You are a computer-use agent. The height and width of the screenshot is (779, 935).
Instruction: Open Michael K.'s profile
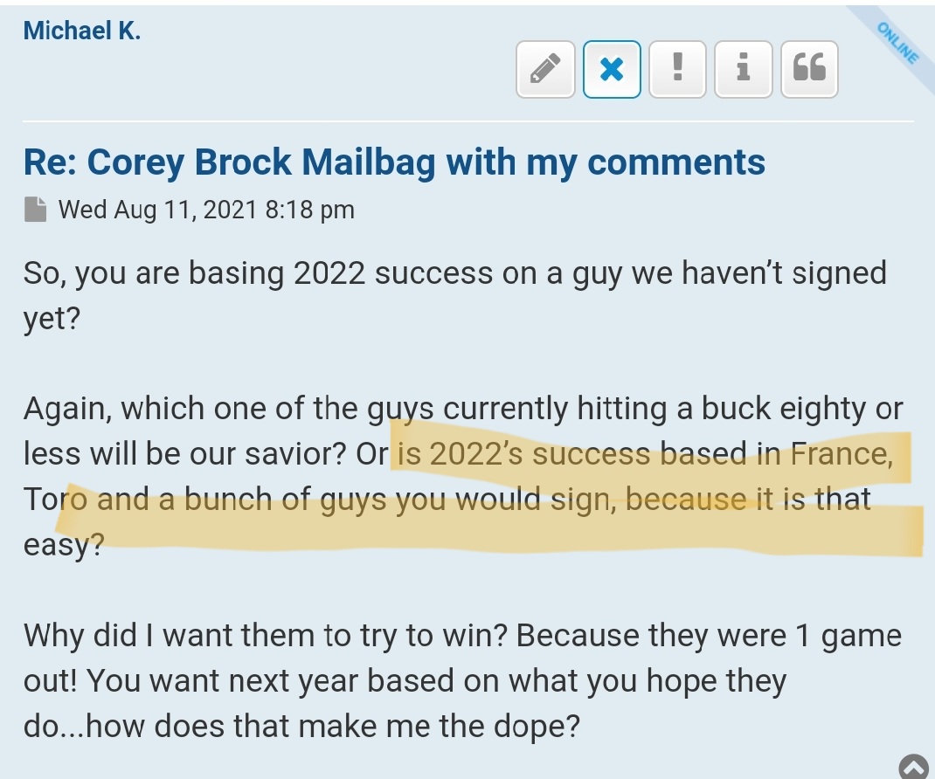81,31
